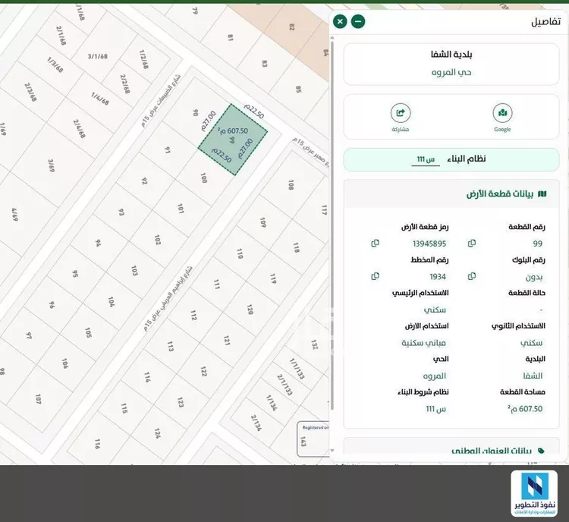The width and height of the screenshot is (569, 522).
Task: Select parcel 83 on the map
Action: (265, 64)
